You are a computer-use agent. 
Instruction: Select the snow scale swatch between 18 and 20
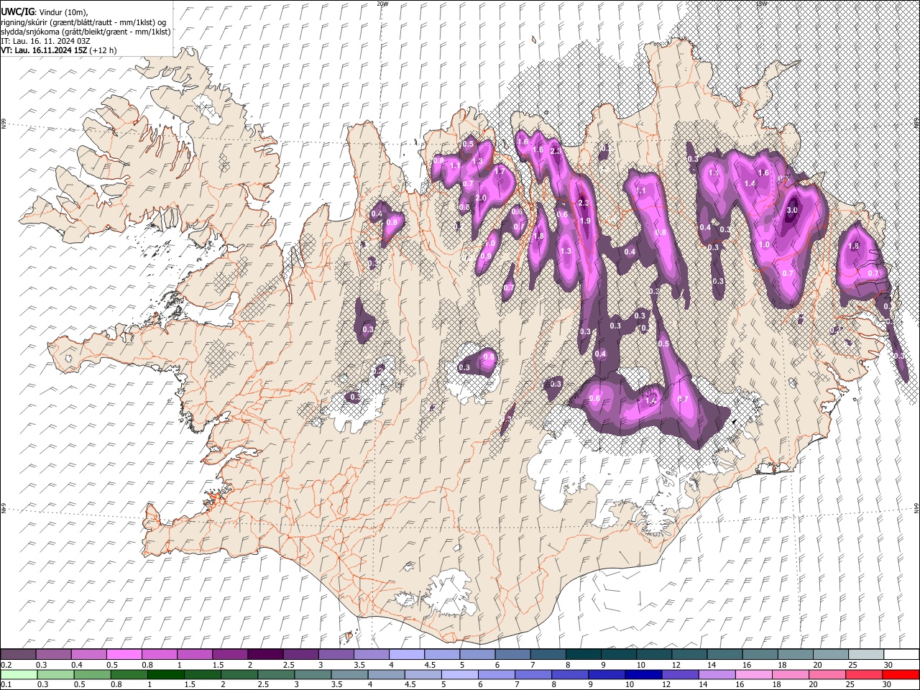click(795, 654)
